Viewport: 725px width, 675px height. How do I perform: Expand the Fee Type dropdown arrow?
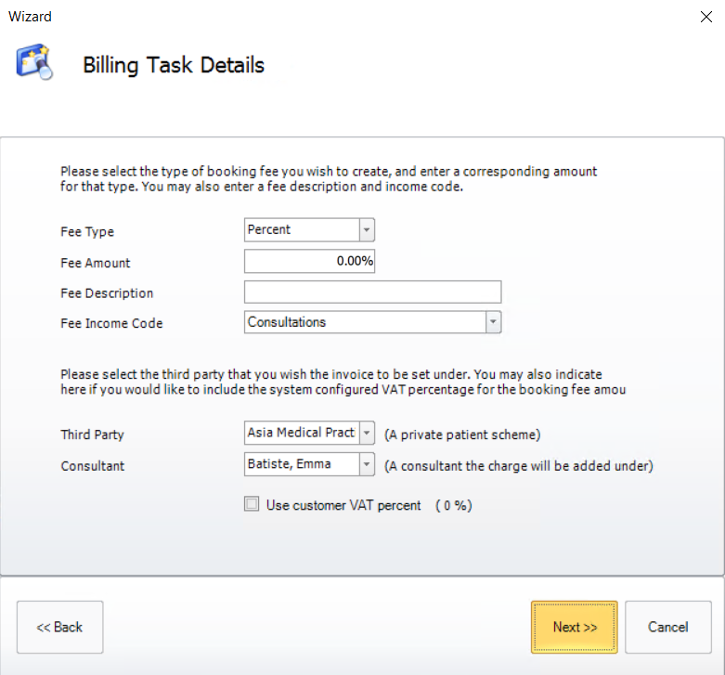366,230
